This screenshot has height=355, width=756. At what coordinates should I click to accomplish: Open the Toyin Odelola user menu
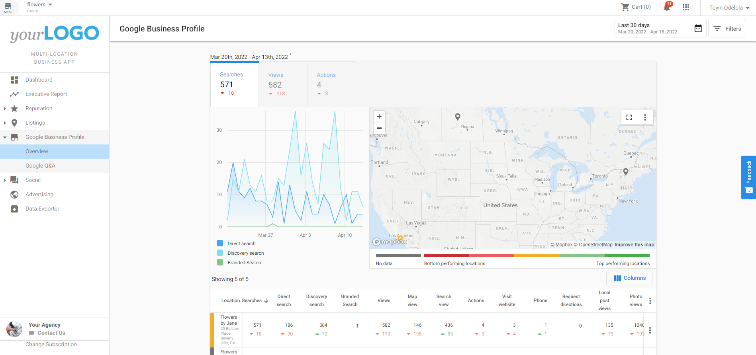(x=729, y=8)
